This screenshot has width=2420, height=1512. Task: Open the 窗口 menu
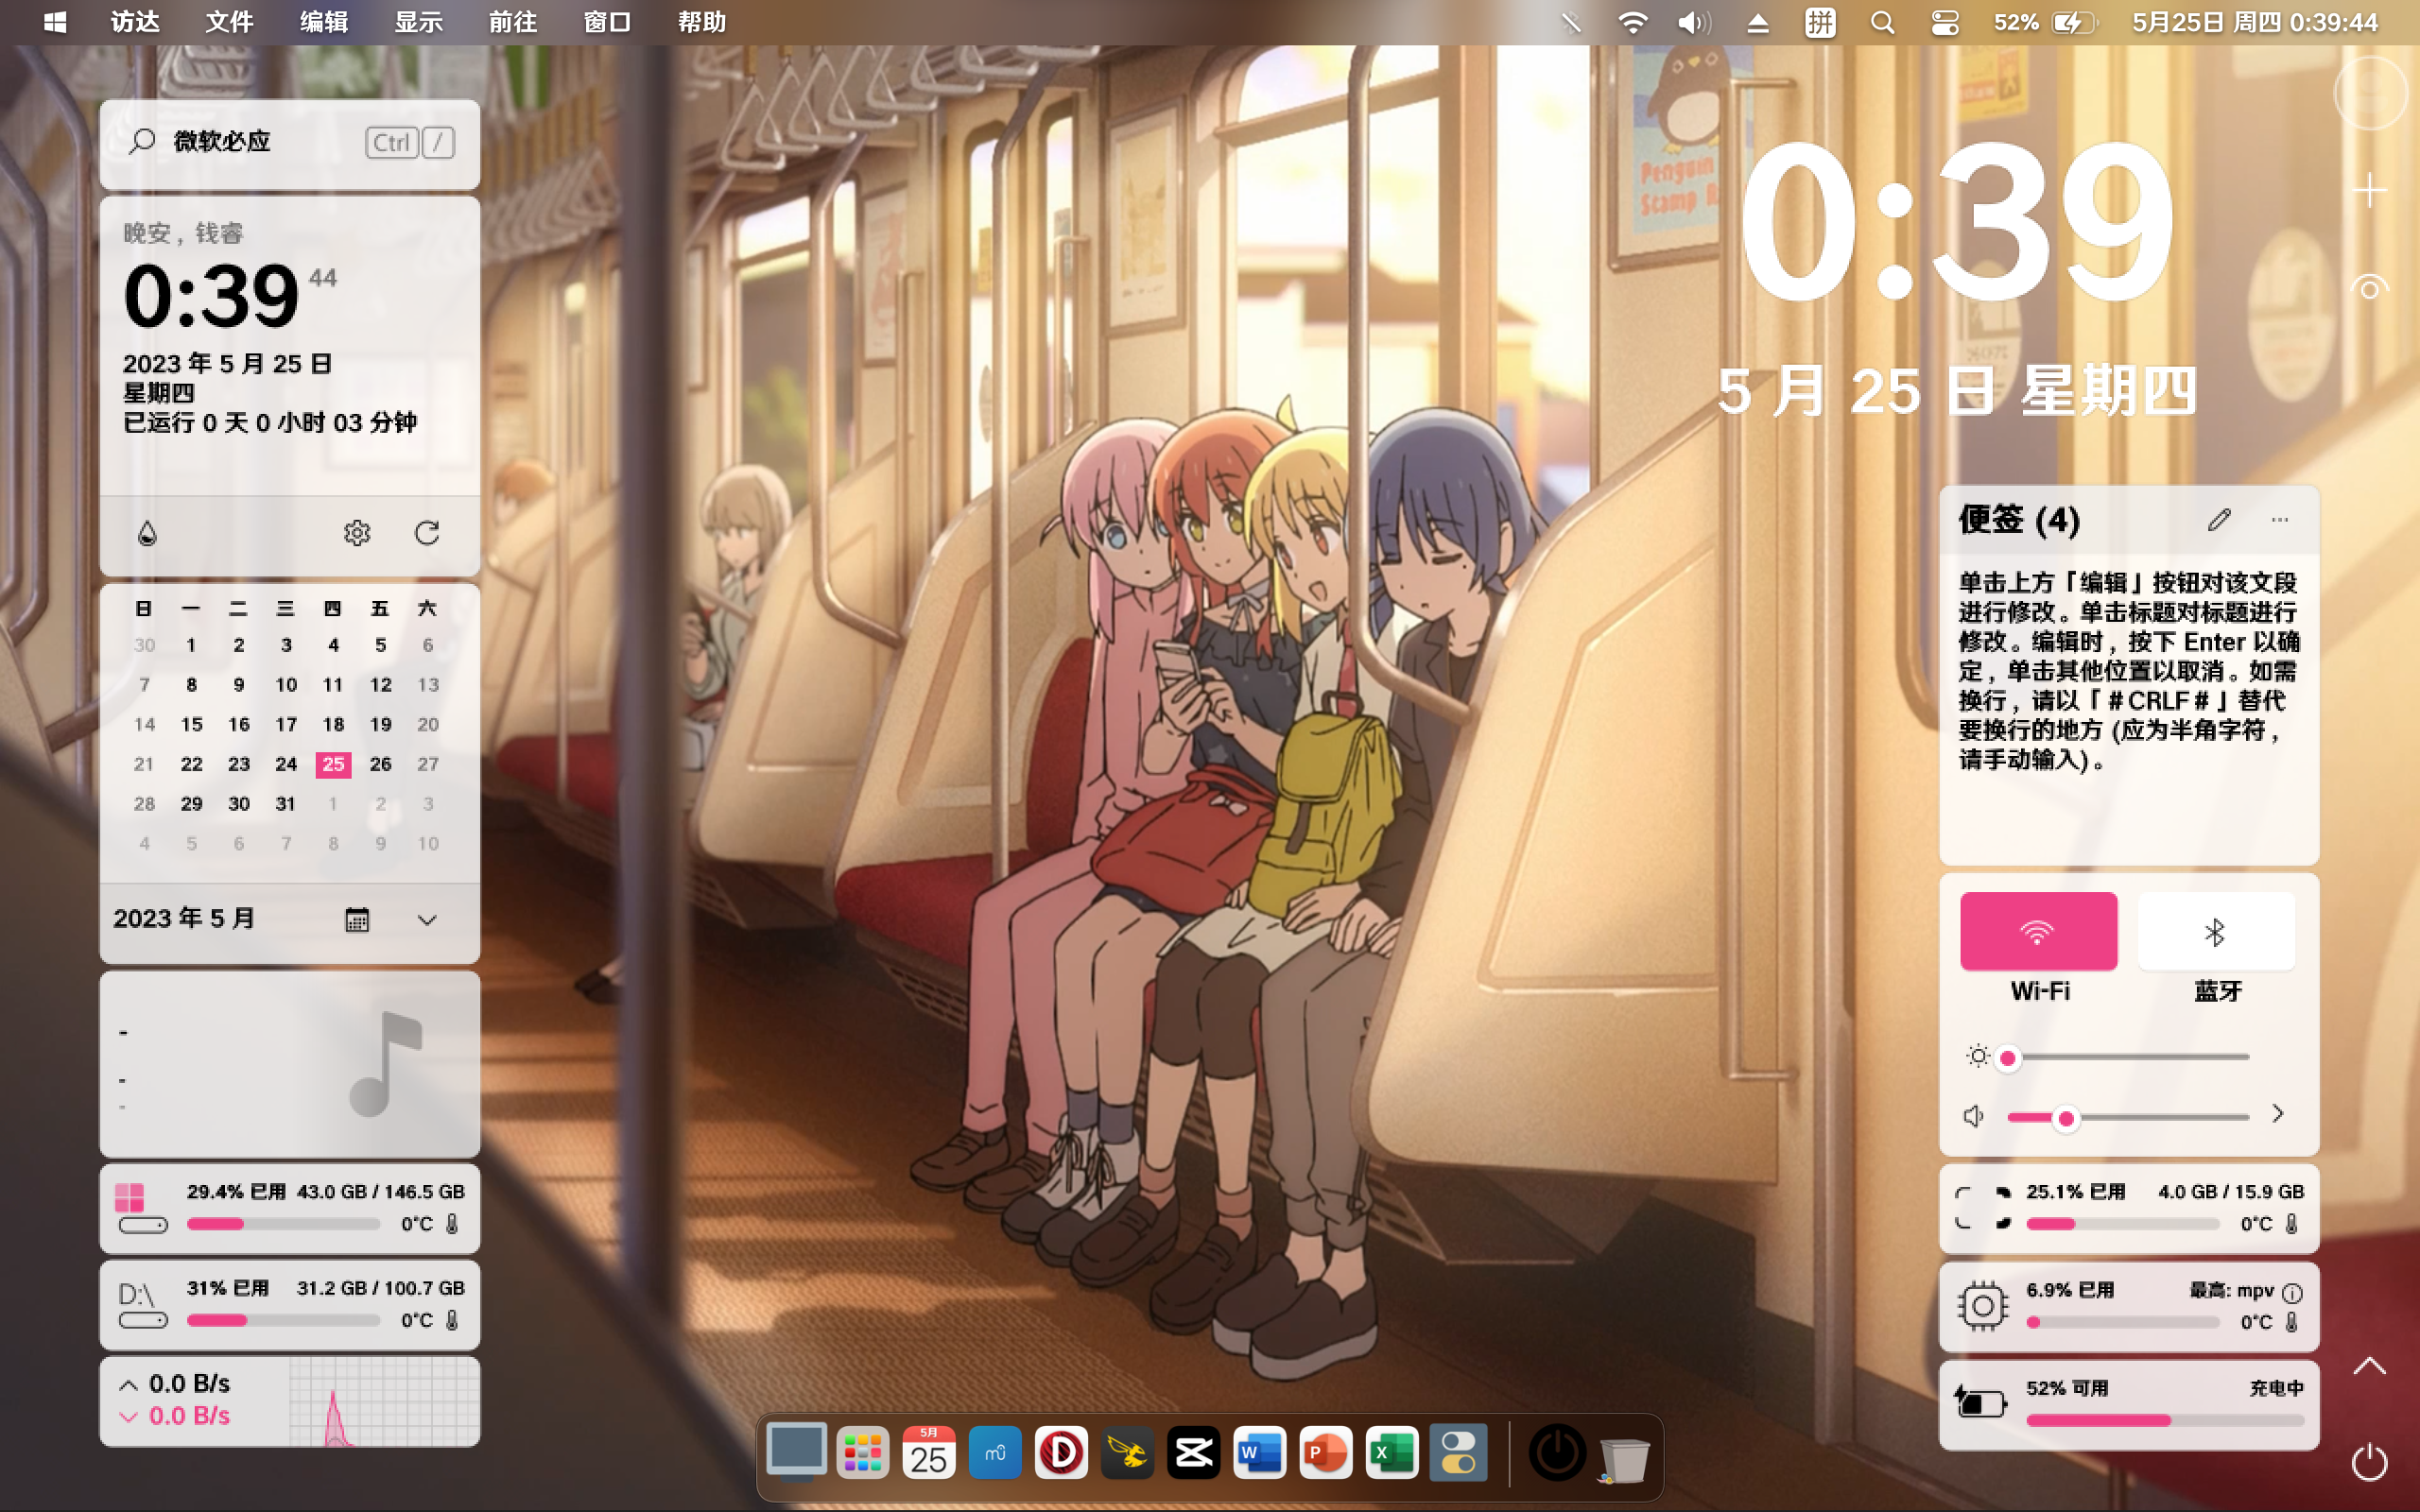pos(607,22)
